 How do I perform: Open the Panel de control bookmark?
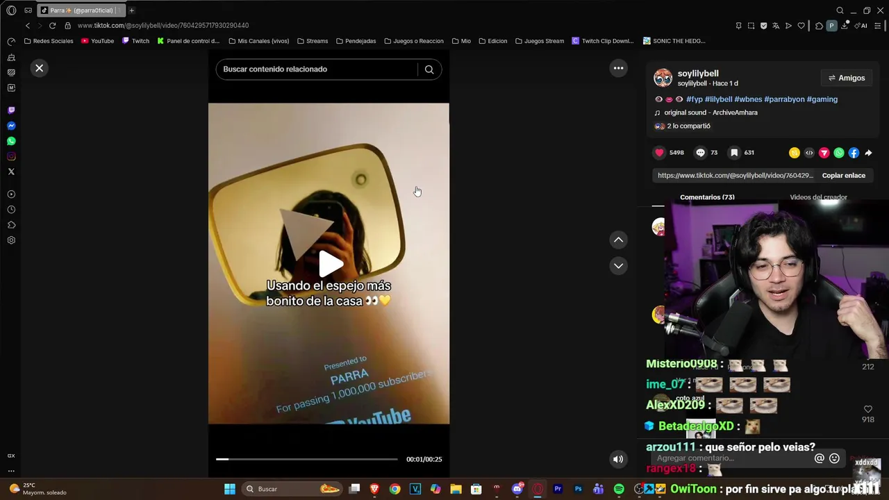coord(188,41)
